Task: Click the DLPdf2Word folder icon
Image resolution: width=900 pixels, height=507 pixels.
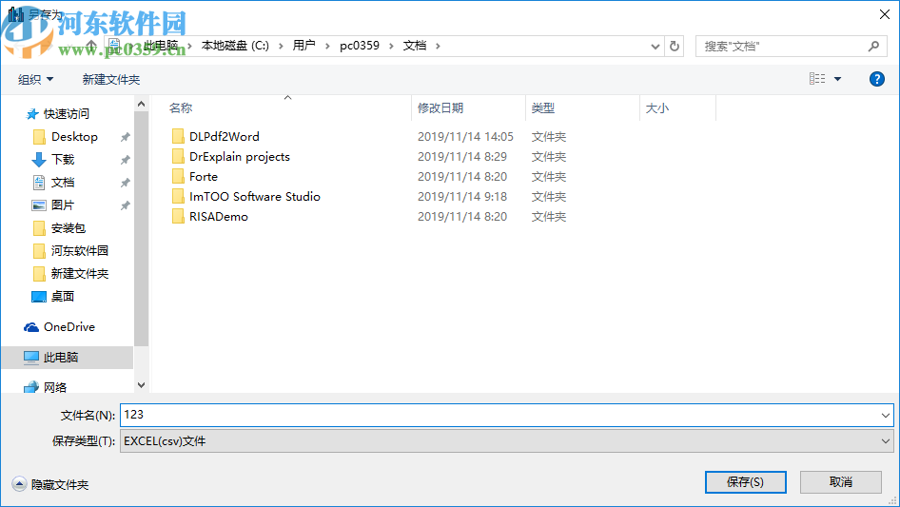Action: (178, 137)
